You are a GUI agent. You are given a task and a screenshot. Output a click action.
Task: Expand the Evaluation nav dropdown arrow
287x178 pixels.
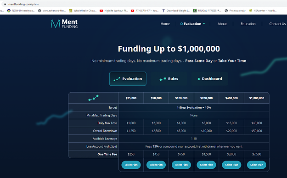click(204, 24)
